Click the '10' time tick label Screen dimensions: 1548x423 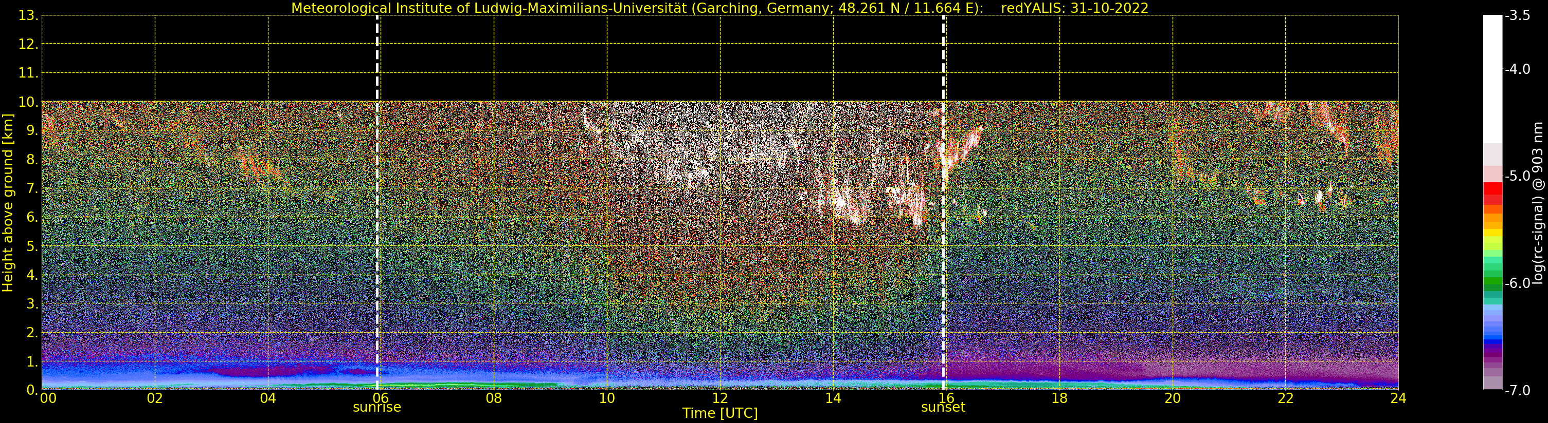pyautogui.click(x=607, y=398)
